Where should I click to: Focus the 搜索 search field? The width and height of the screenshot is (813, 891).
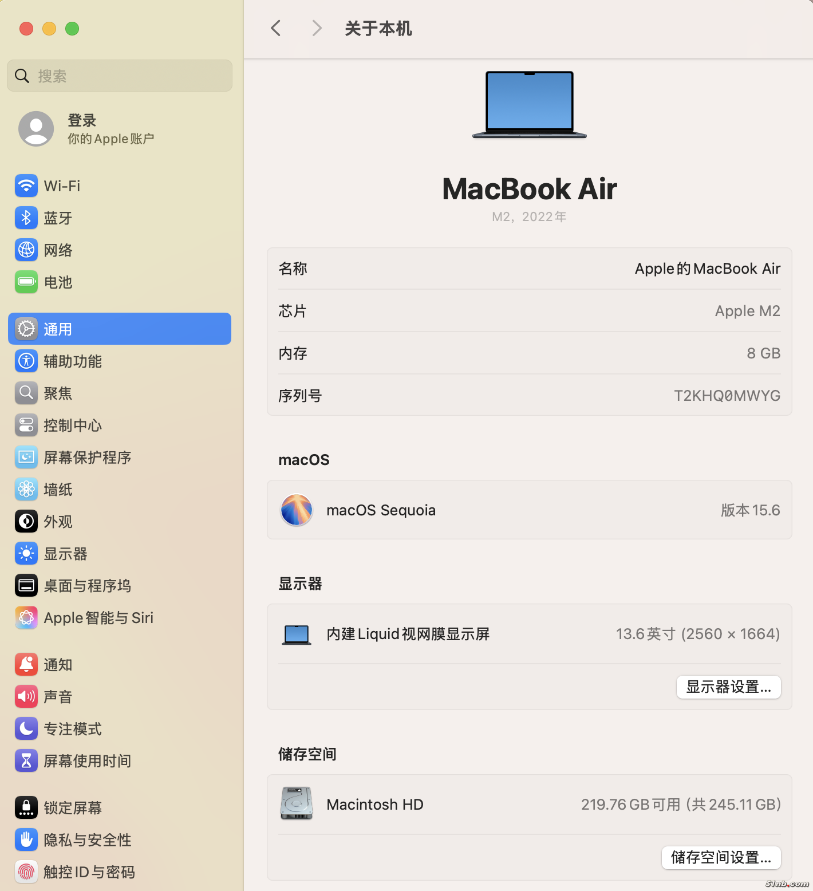(x=120, y=76)
